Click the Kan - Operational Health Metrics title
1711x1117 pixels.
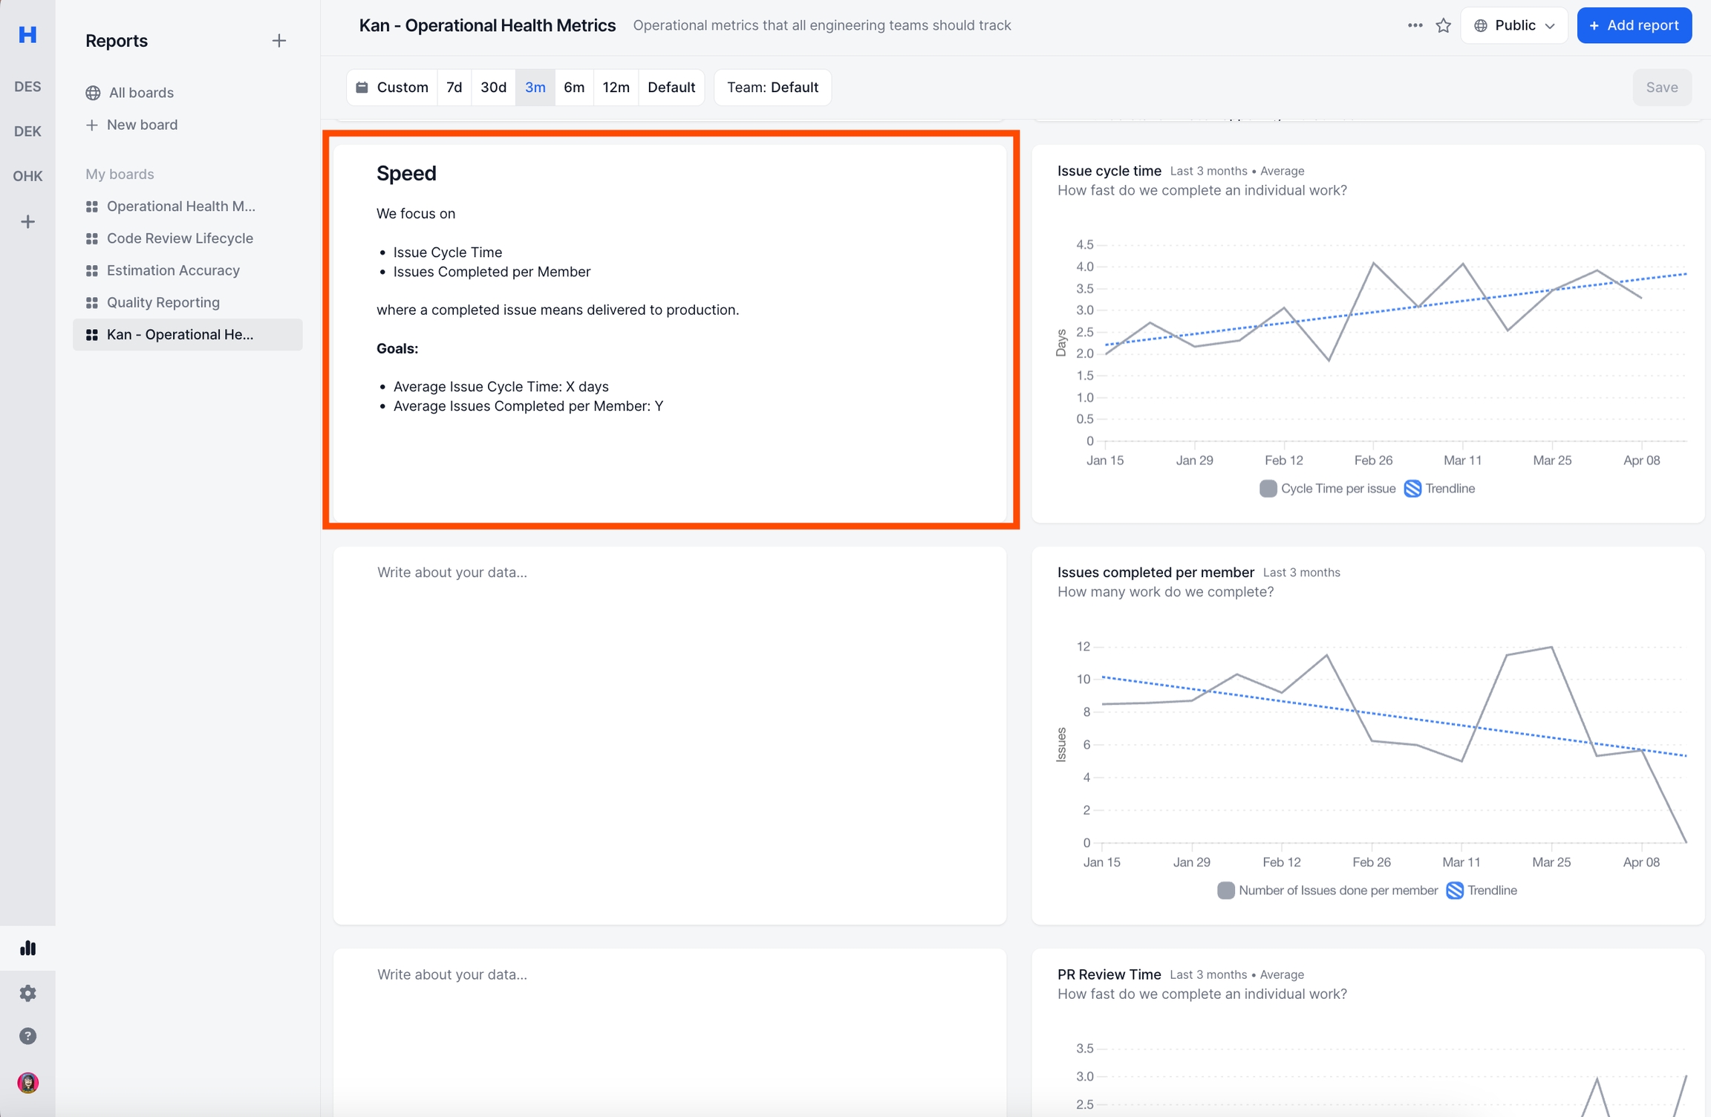(487, 25)
